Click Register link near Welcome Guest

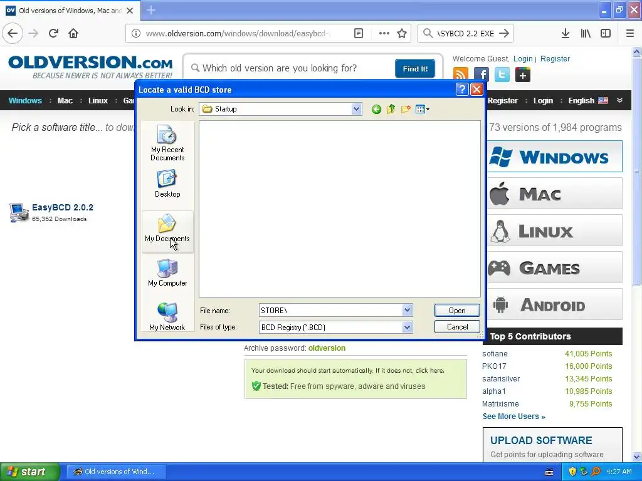point(555,58)
